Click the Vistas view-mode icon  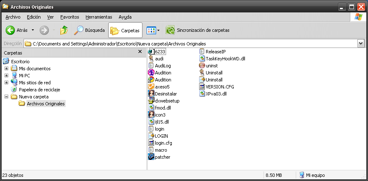point(151,30)
